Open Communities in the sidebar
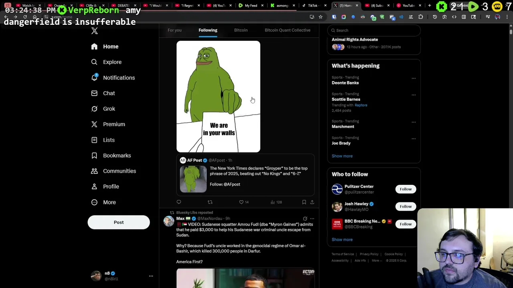The width and height of the screenshot is (513, 288). [x=113, y=171]
